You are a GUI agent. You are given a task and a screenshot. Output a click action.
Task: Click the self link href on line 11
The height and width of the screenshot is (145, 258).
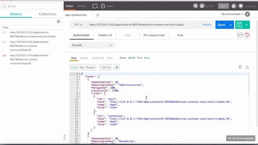(170, 102)
